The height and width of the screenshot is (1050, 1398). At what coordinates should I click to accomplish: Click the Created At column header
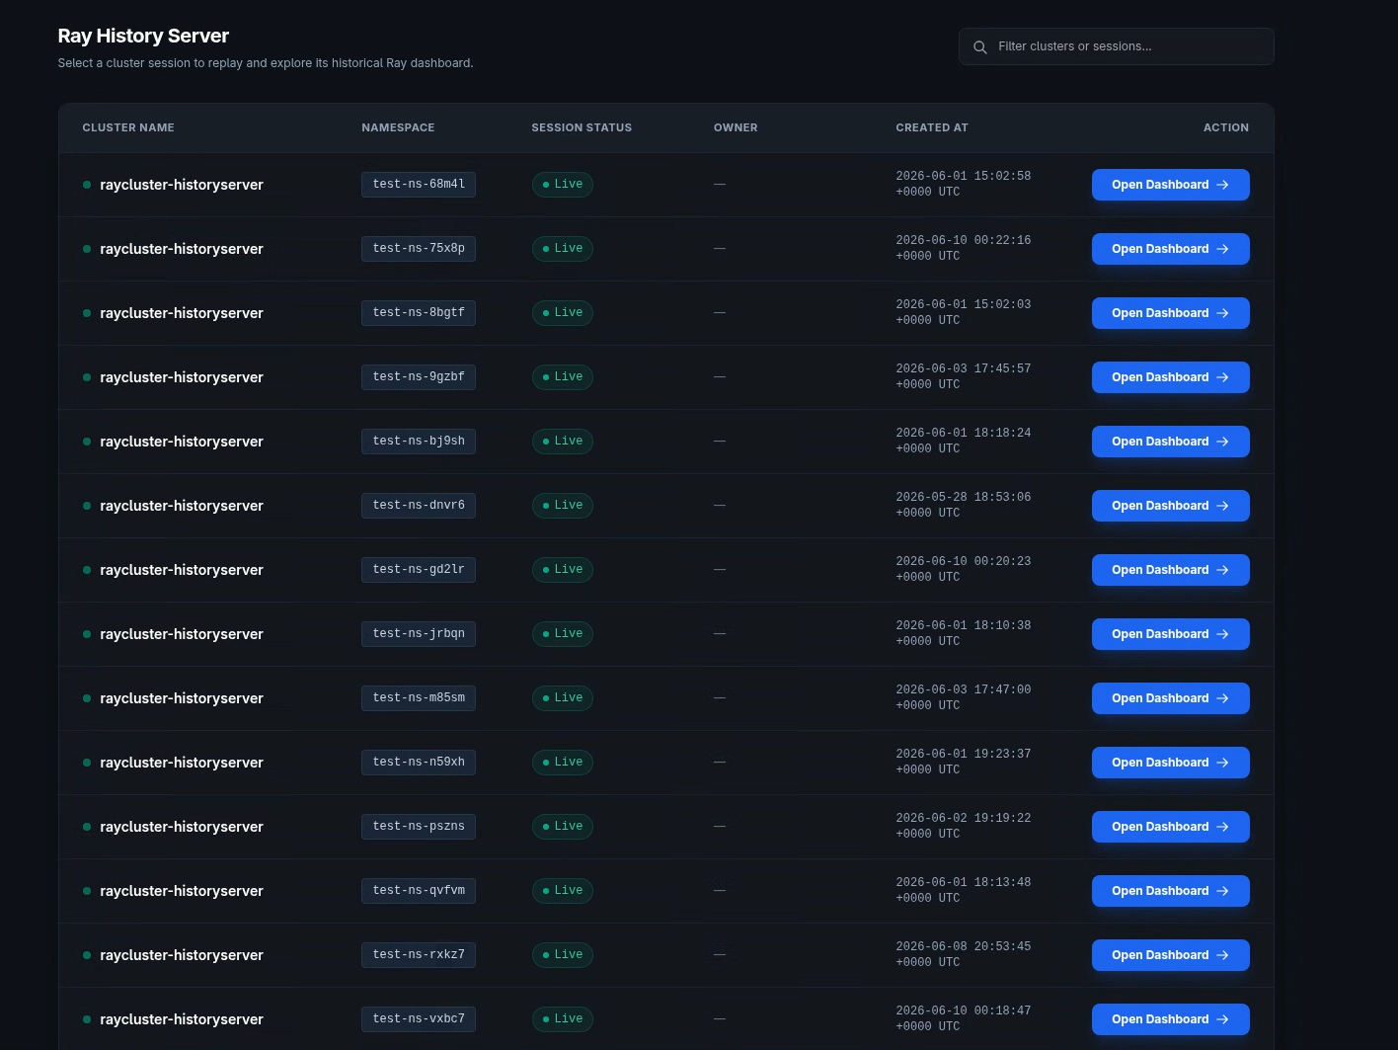click(932, 127)
